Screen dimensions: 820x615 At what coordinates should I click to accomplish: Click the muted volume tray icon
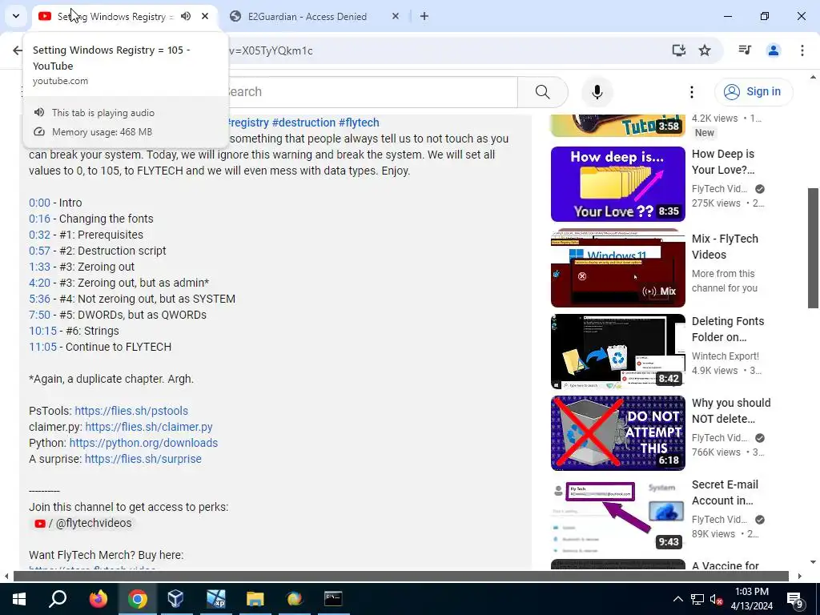[x=716, y=599]
